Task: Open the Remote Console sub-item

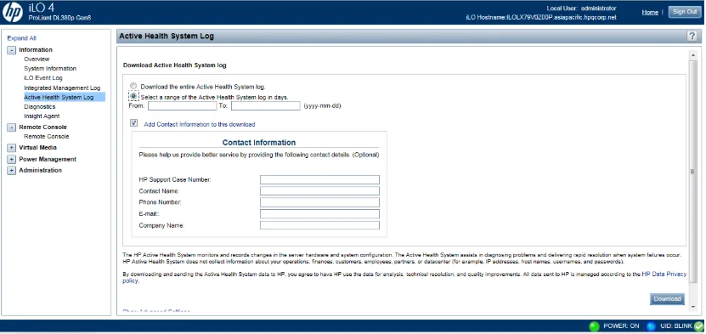Action: point(47,137)
